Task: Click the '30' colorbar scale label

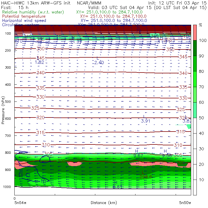Action: click(x=201, y=149)
